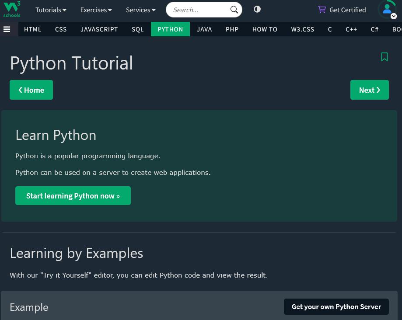Click sentence about Python on a server
The image size is (402, 320).
coord(113,173)
